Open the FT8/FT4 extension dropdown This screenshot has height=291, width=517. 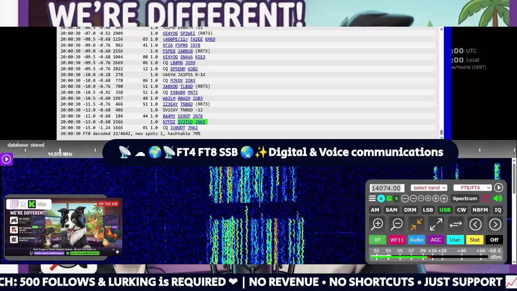(x=472, y=188)
